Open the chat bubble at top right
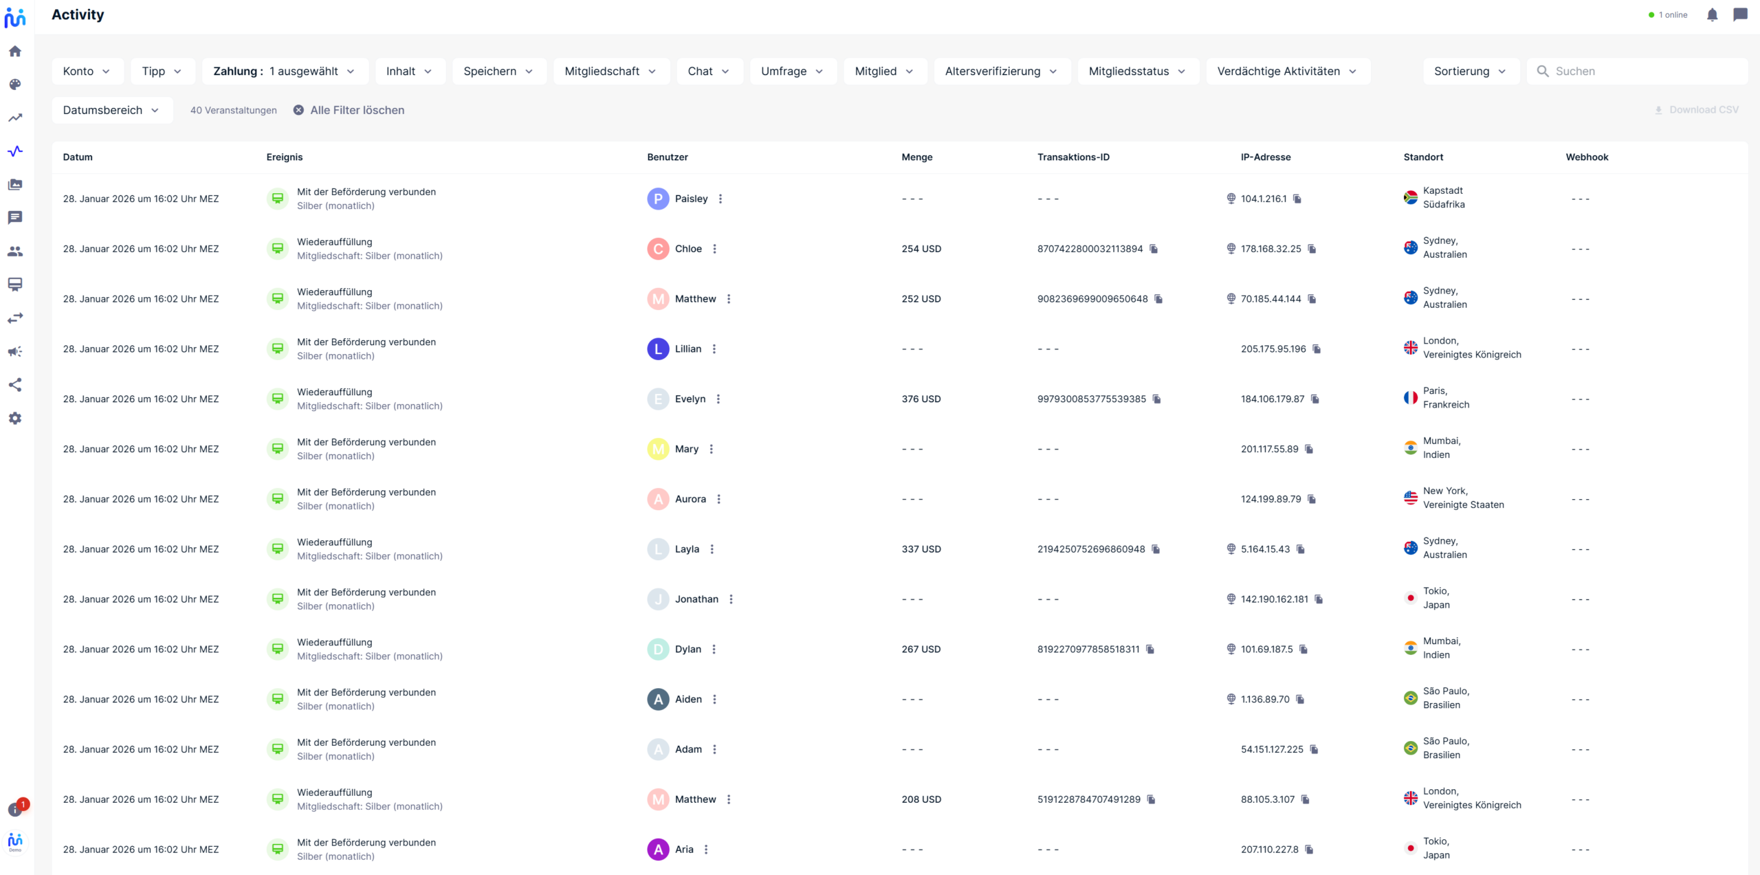 click(1741, 15)
